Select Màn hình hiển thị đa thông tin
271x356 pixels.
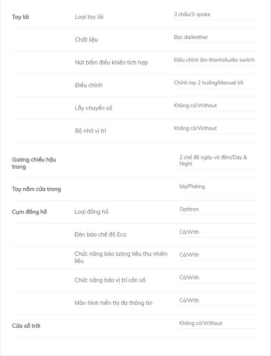(x=114, y=303)
